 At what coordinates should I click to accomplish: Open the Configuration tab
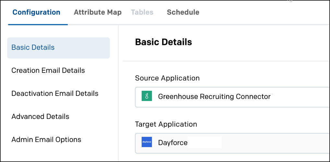[36, 12]
